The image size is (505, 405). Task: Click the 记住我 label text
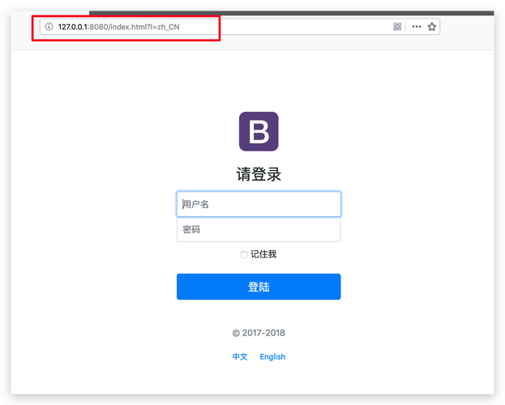[x=263, y=254]
